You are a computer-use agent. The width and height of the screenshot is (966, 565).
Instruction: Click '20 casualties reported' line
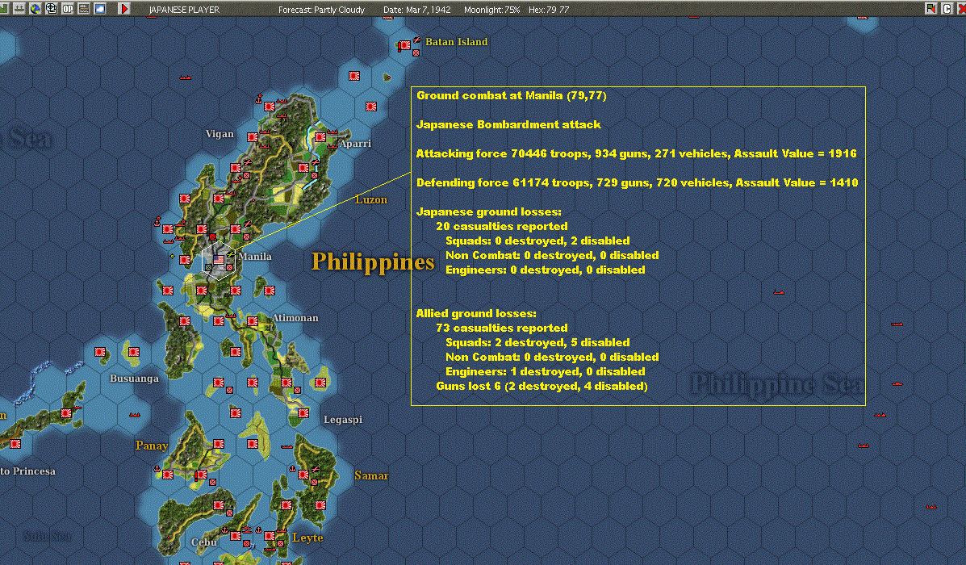pyautogui.click(x=501, y=226)
